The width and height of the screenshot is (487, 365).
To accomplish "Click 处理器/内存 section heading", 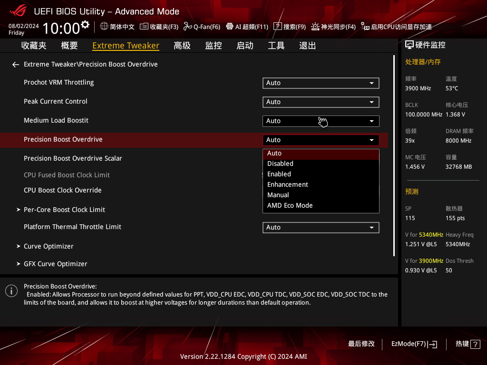I will pyautogui.click(x=423, y=62).
